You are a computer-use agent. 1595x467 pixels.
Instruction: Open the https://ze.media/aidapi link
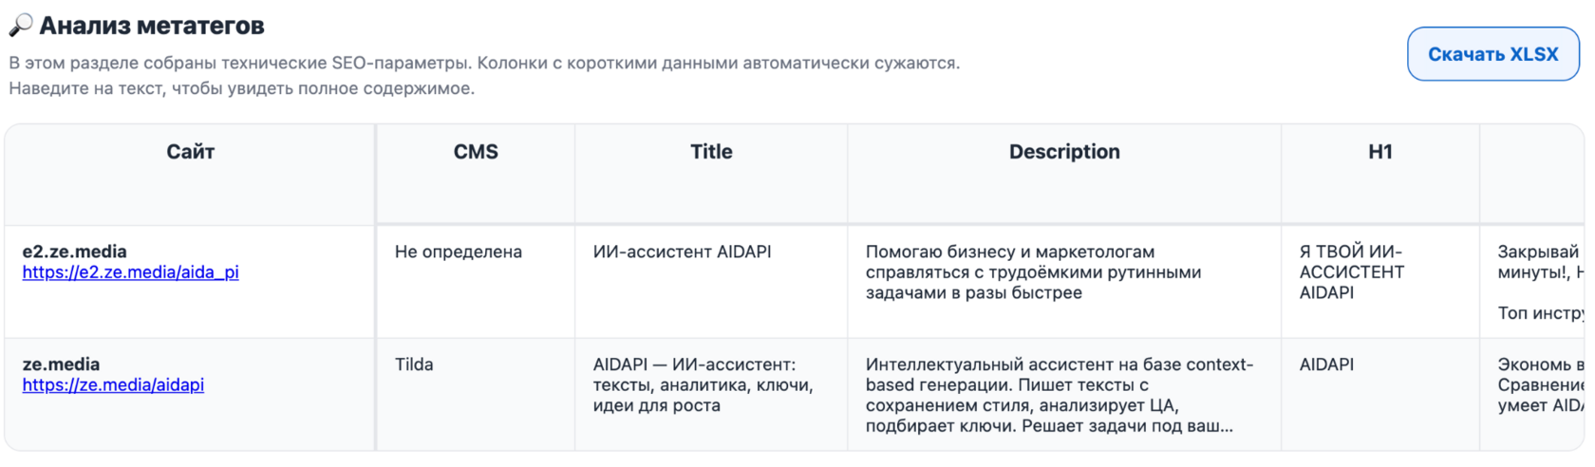(113, 385)
